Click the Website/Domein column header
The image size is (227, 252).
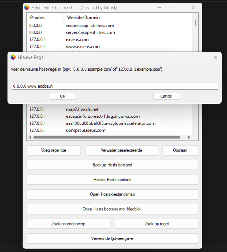point(128,17)
